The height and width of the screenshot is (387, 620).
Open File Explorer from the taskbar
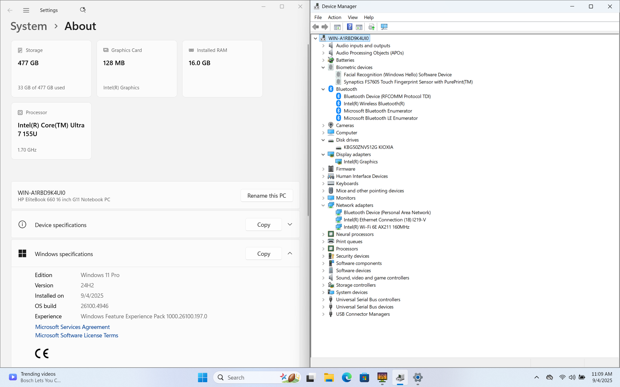329,377
